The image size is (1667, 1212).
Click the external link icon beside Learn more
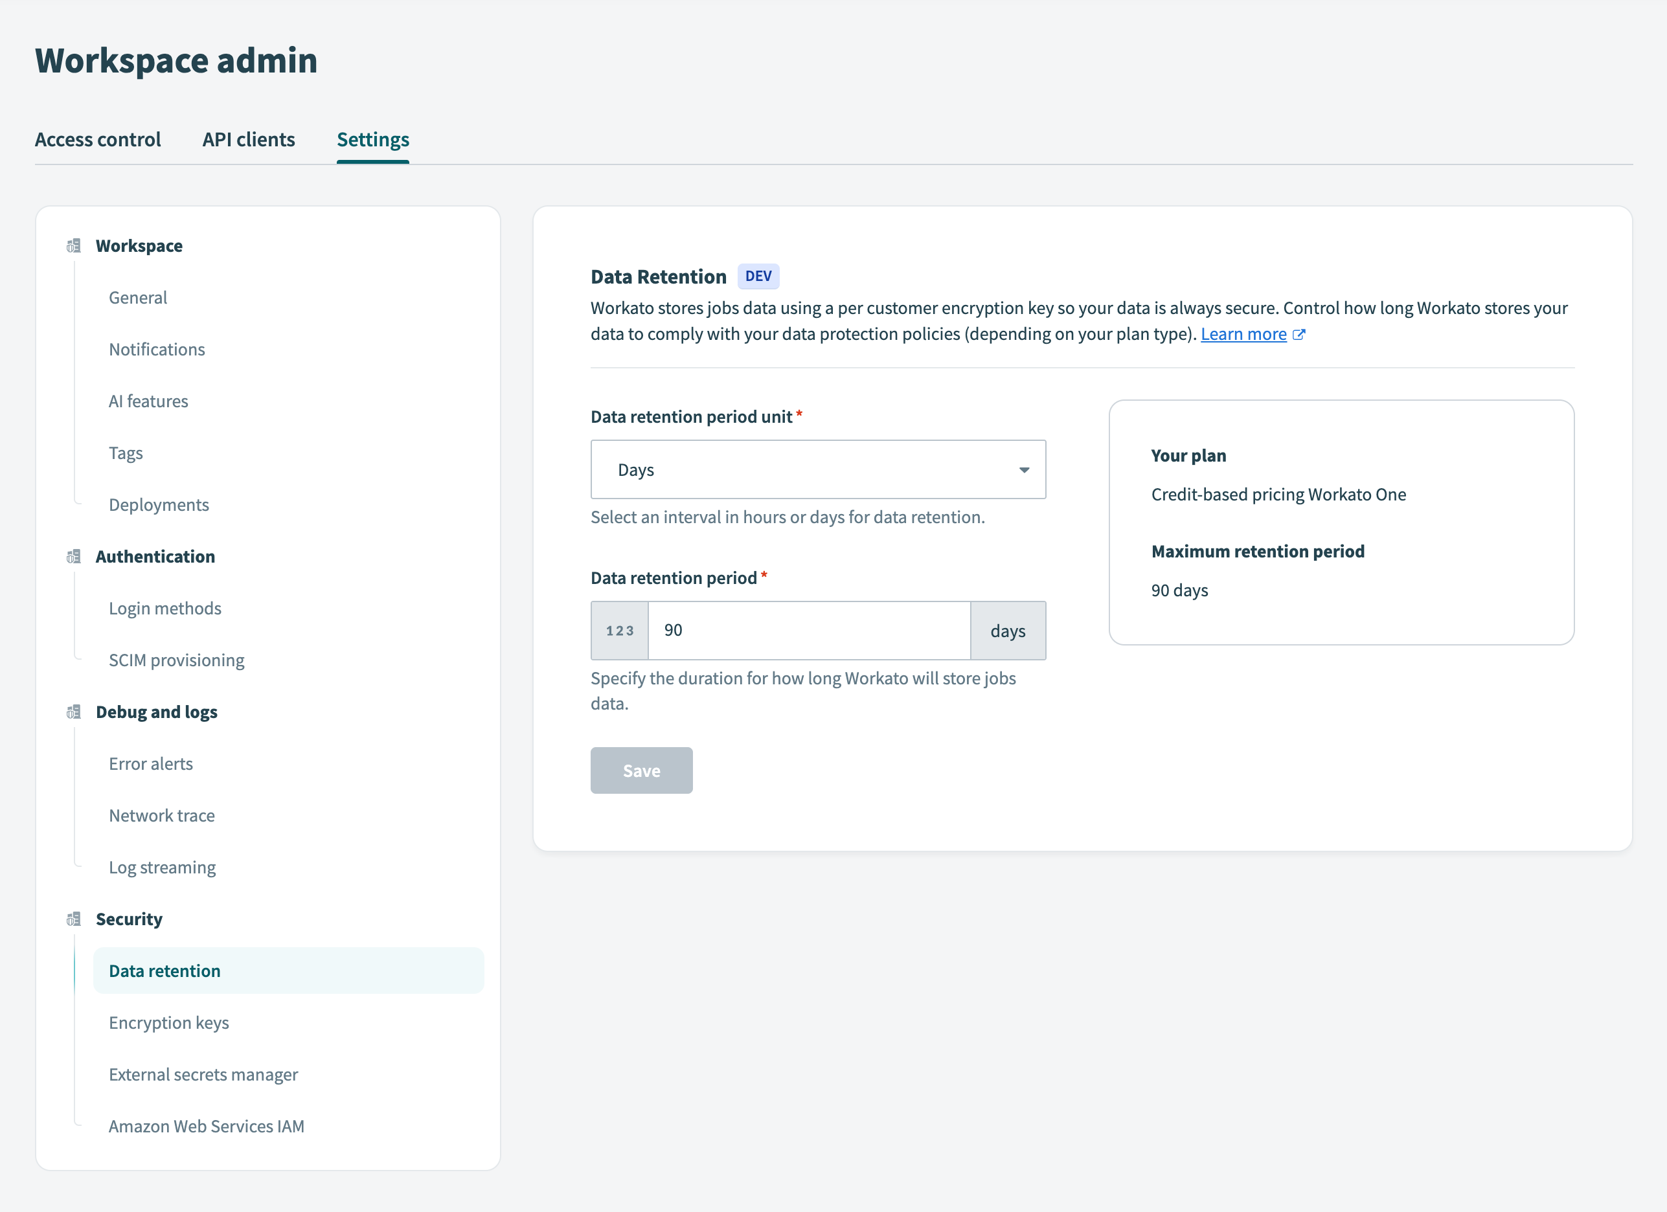click(1300, 333)
